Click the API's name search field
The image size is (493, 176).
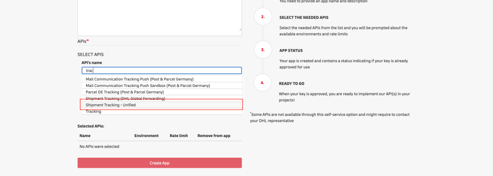pyautogui.click(x=162, y=71)
